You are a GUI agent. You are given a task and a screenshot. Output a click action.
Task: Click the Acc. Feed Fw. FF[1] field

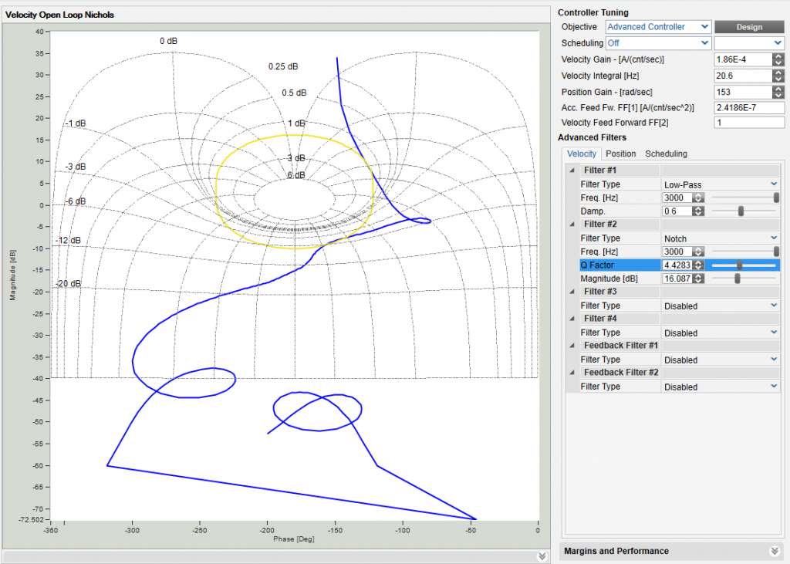tap(749, 108)
